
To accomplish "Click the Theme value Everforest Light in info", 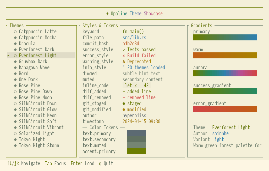I will pos(231,127).
